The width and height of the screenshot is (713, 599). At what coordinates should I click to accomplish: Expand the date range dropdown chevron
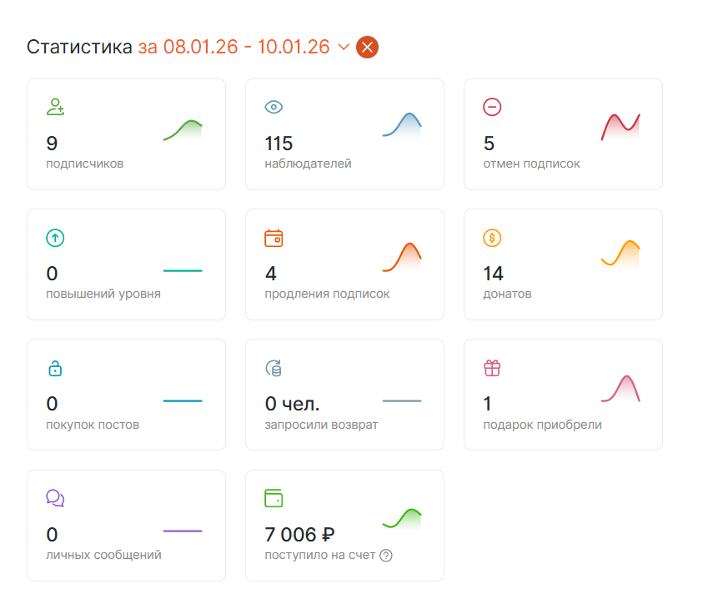[344, 48]
